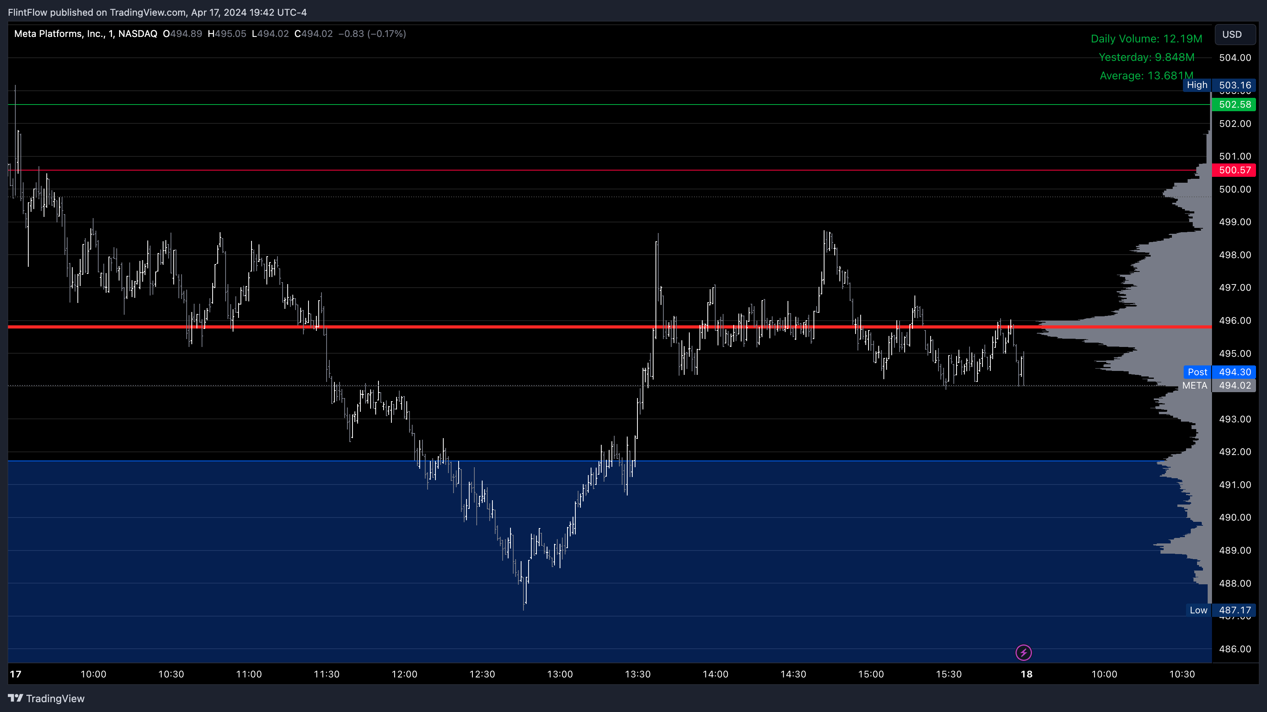Click the C494.02 close value in header

[313, 34]
